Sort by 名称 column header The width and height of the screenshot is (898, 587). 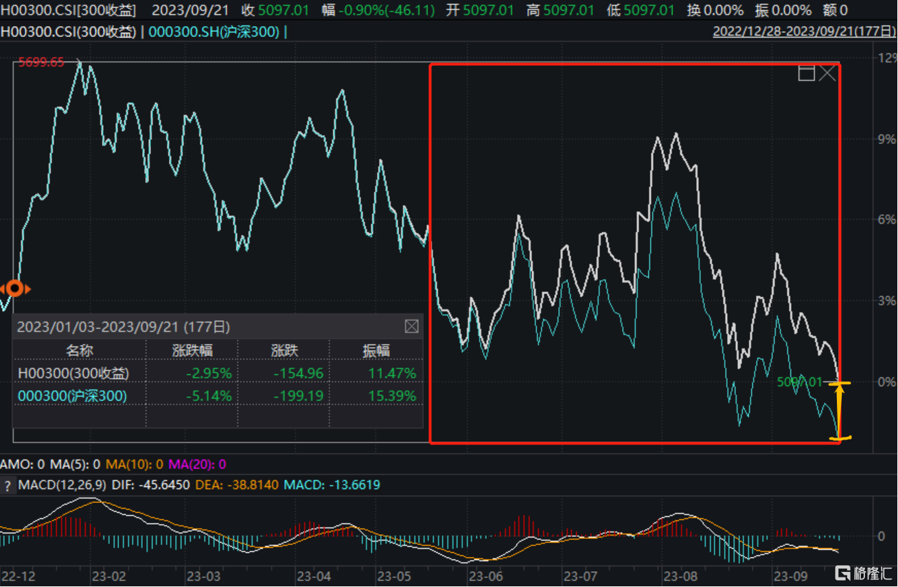[x=79, y=350]
